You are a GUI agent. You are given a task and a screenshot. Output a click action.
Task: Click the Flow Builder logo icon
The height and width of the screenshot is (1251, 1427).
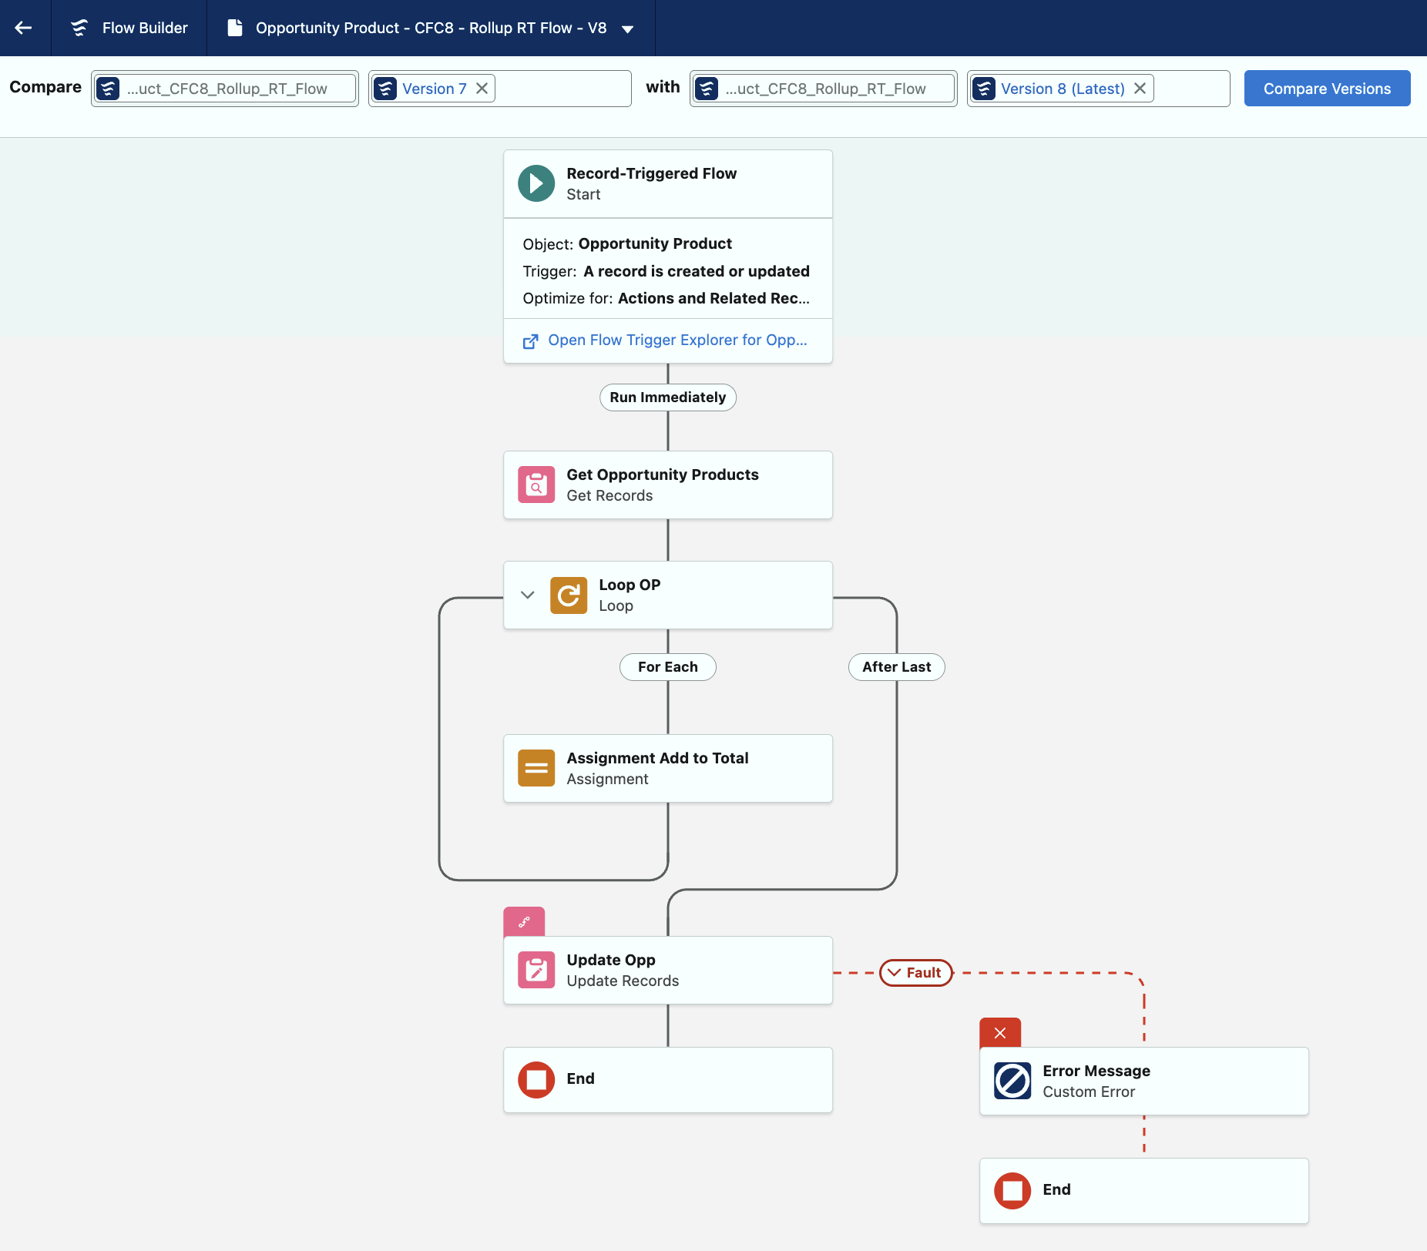(x=79, y=28)
